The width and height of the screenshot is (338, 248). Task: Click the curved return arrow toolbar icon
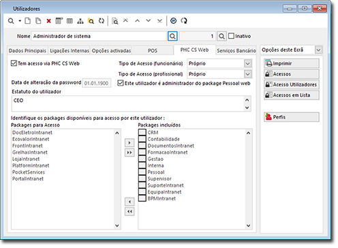[x=184, y=21]
